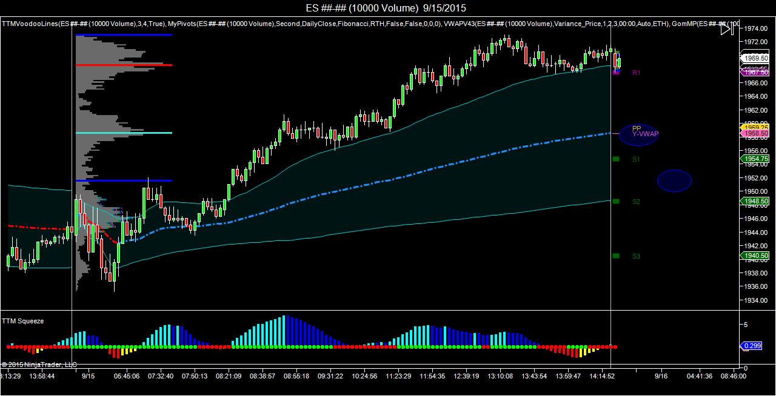Click the 1934.00 price axis label
776x396 pixels.
click(x=757, y=300)
